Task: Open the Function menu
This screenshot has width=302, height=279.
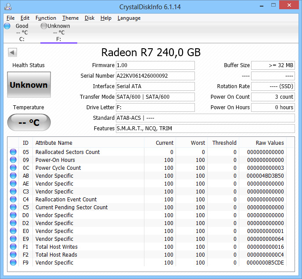Action: 46,18
